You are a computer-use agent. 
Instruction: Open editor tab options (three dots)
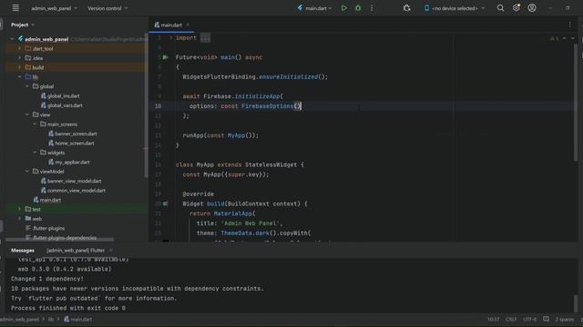tap(569, 25)
